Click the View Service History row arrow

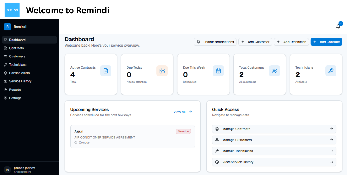pyautogui.click(x=332, y=162)
